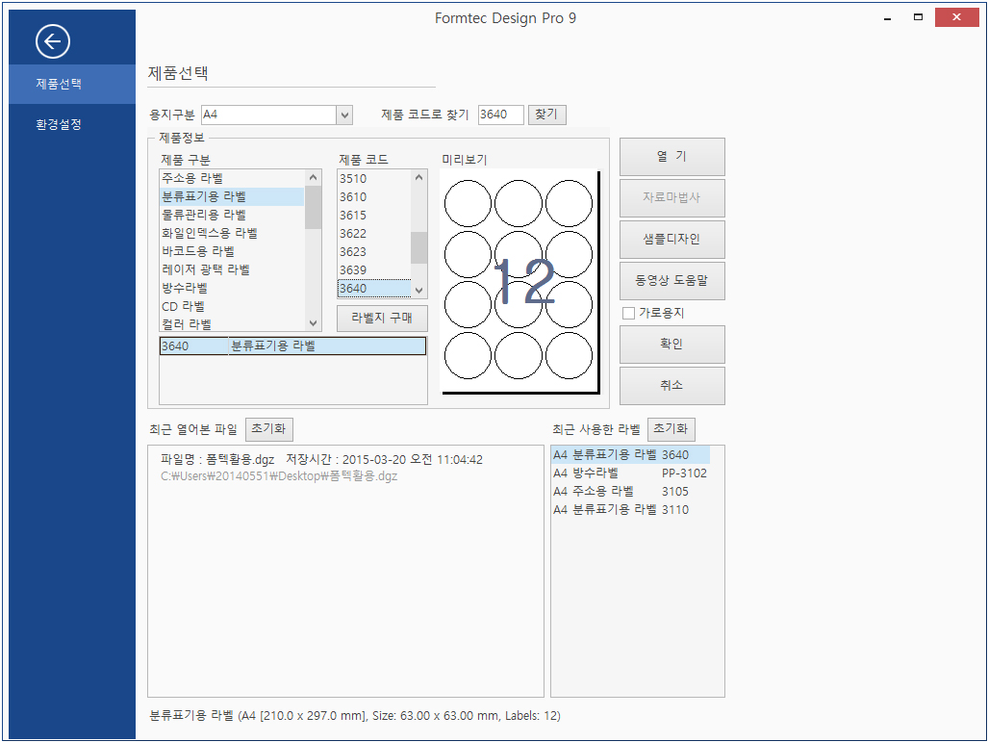Select recent label A4 분류표기용 라벨 3110
Viewport: 988px width, 742px height.
tap(631, 509)
